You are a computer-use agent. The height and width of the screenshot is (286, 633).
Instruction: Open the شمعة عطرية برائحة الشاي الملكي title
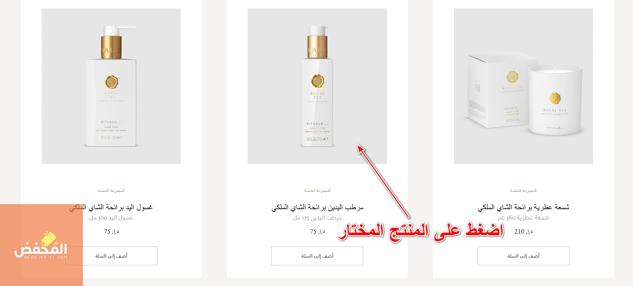[523, 207]
